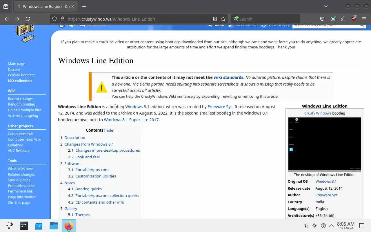Close the Windows Line Edition tab
Viewport: 371px width, 232px height.
[72, 6]
